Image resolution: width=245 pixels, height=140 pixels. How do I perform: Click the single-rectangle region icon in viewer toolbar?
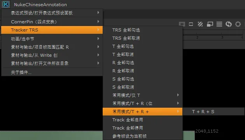(191, 24)
